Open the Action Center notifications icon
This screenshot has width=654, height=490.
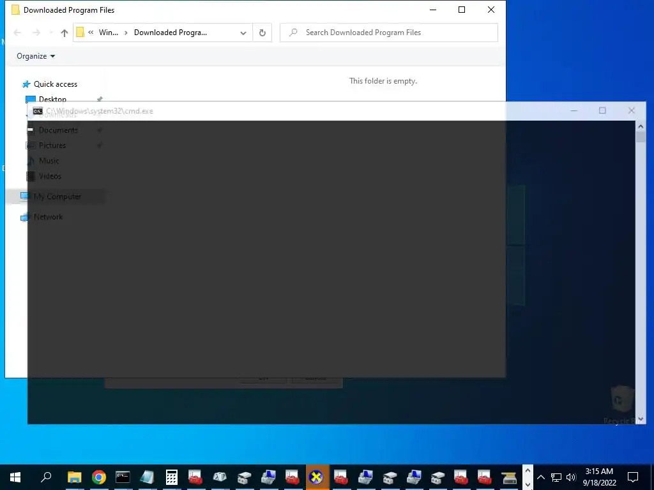(633, 477)
